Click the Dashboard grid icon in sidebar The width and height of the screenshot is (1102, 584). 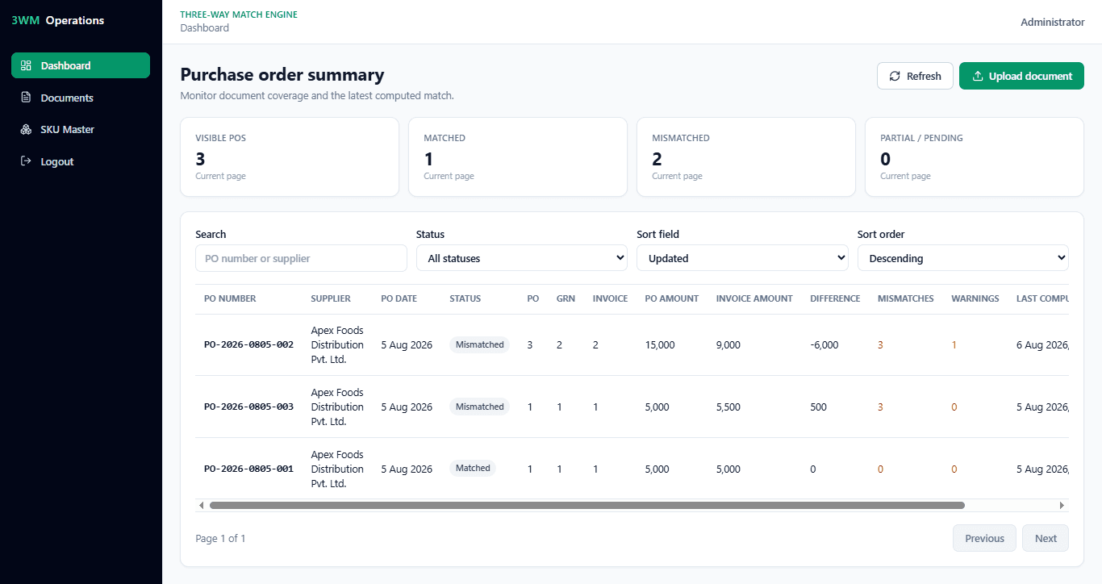(26, 65)
